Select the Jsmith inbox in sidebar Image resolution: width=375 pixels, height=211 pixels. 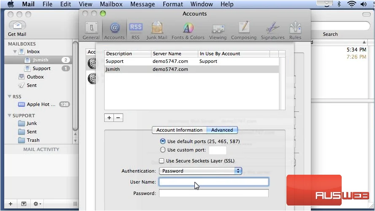pyautogui.click(x=38, y=60)
